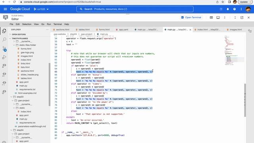This screenshot has width=254, height=143.
Task: Open the Run menu
Action: (49, 24)
